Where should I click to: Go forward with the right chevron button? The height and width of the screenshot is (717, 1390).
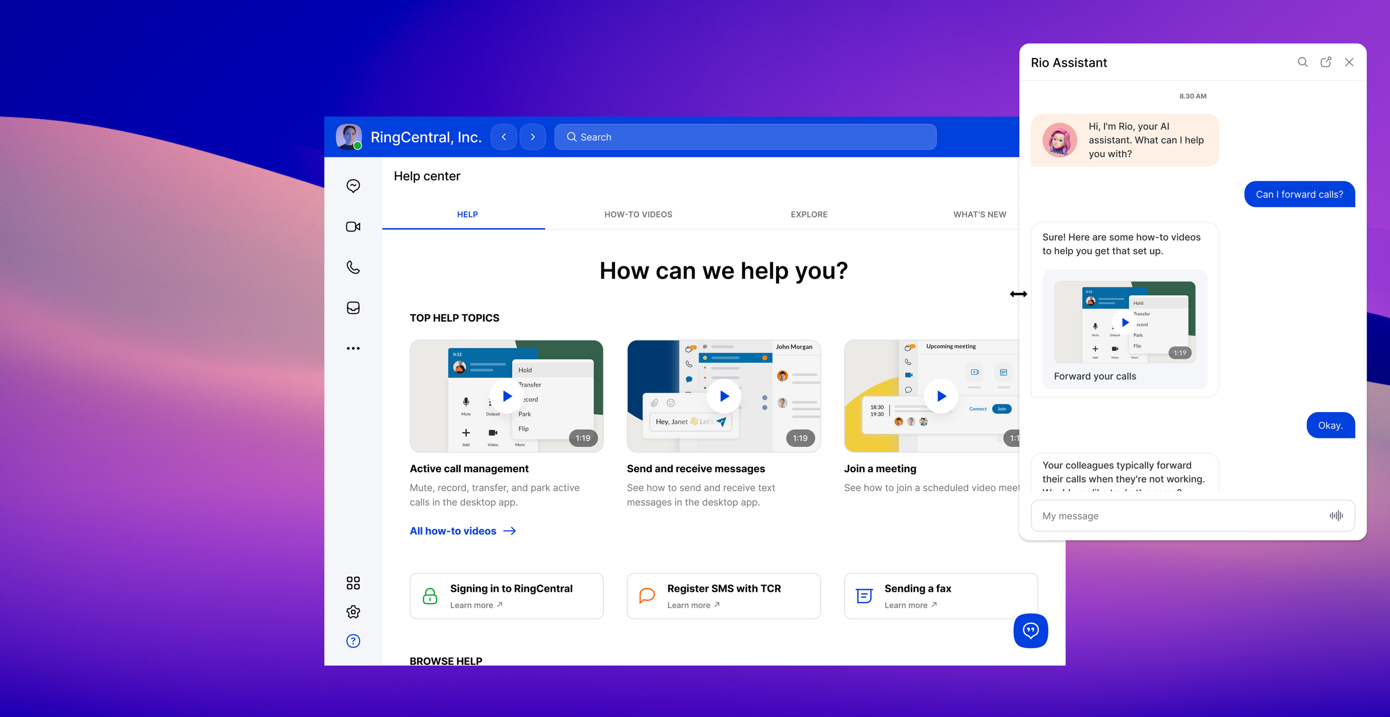(533, 137)
